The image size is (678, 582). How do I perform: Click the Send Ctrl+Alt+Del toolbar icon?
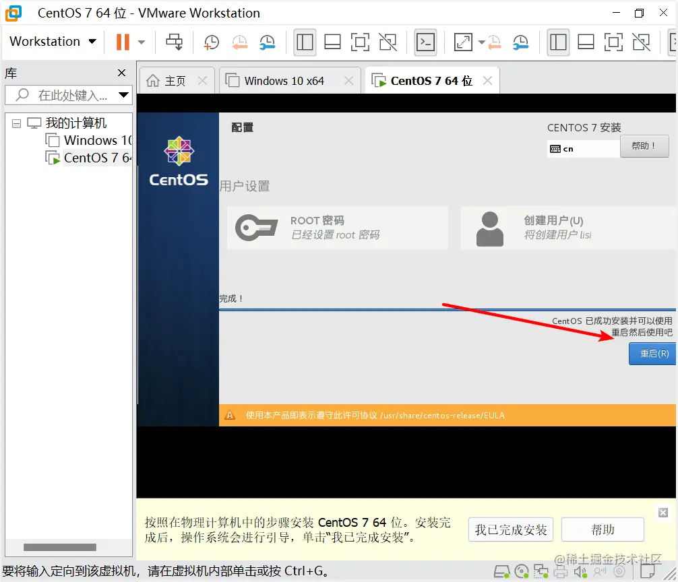pyautogui.click(x=175, y=42)
